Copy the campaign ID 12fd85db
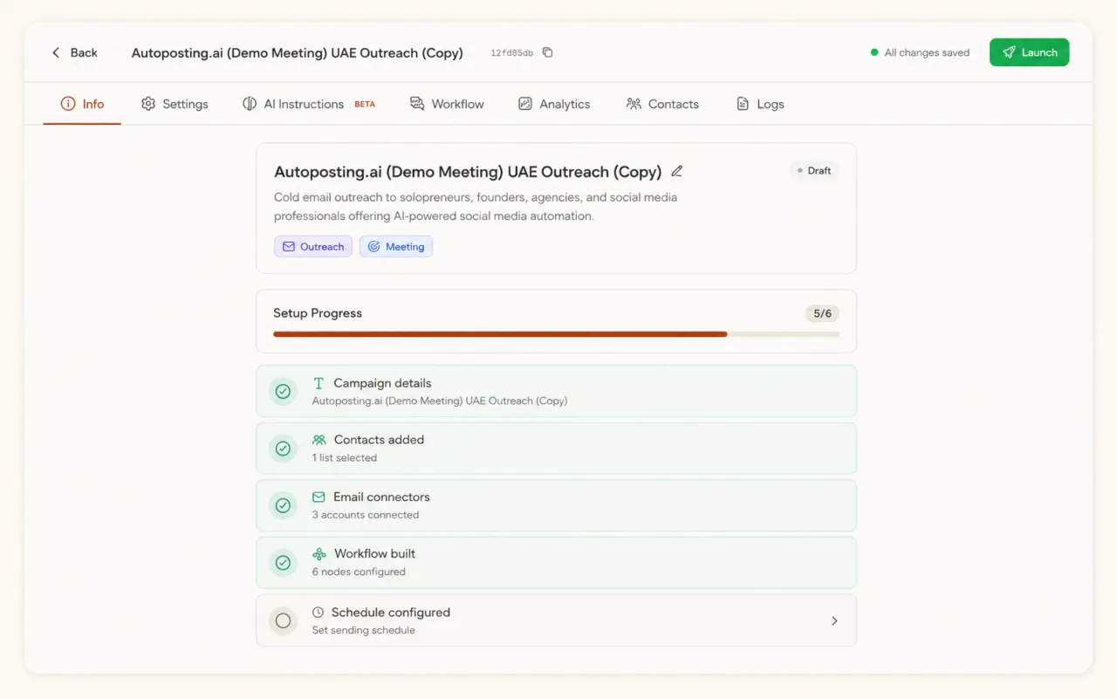This screenshot has width=1117, height=699. [547, 52]
